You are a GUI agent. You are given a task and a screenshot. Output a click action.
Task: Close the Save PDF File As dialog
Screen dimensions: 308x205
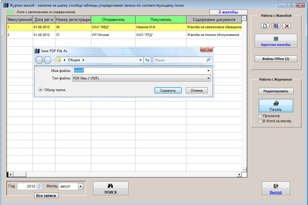(x=207, y=49)
